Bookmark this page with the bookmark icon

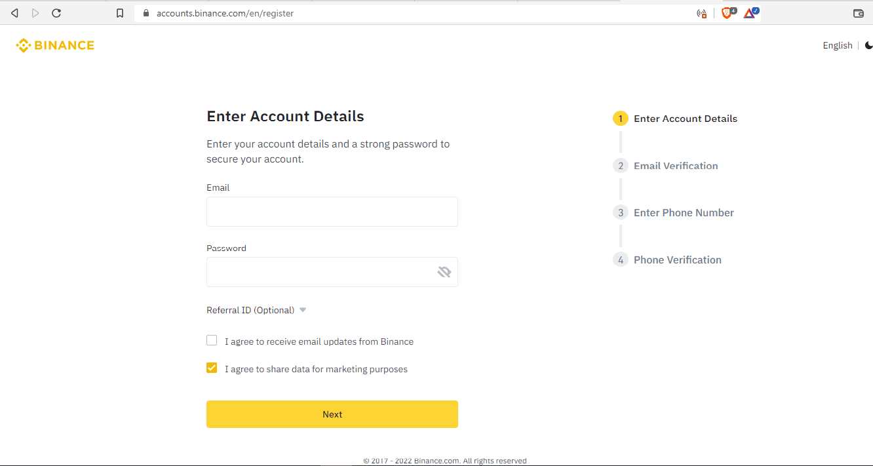119,13
